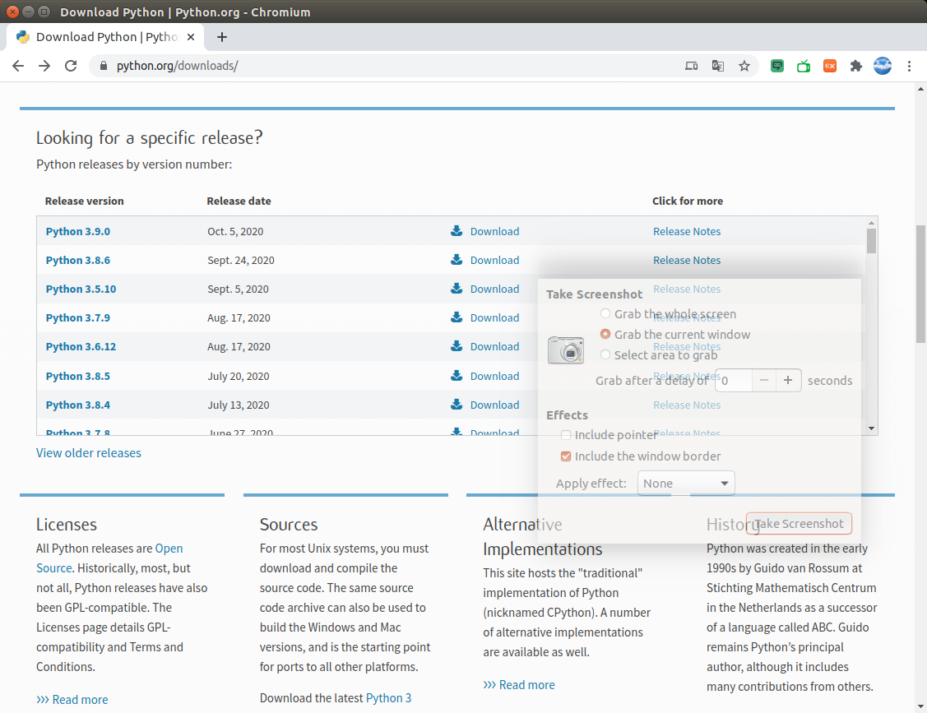This screenshot has width=927, height=713.
Task: Open the Apply effect None dropdown
Action: 686,484
